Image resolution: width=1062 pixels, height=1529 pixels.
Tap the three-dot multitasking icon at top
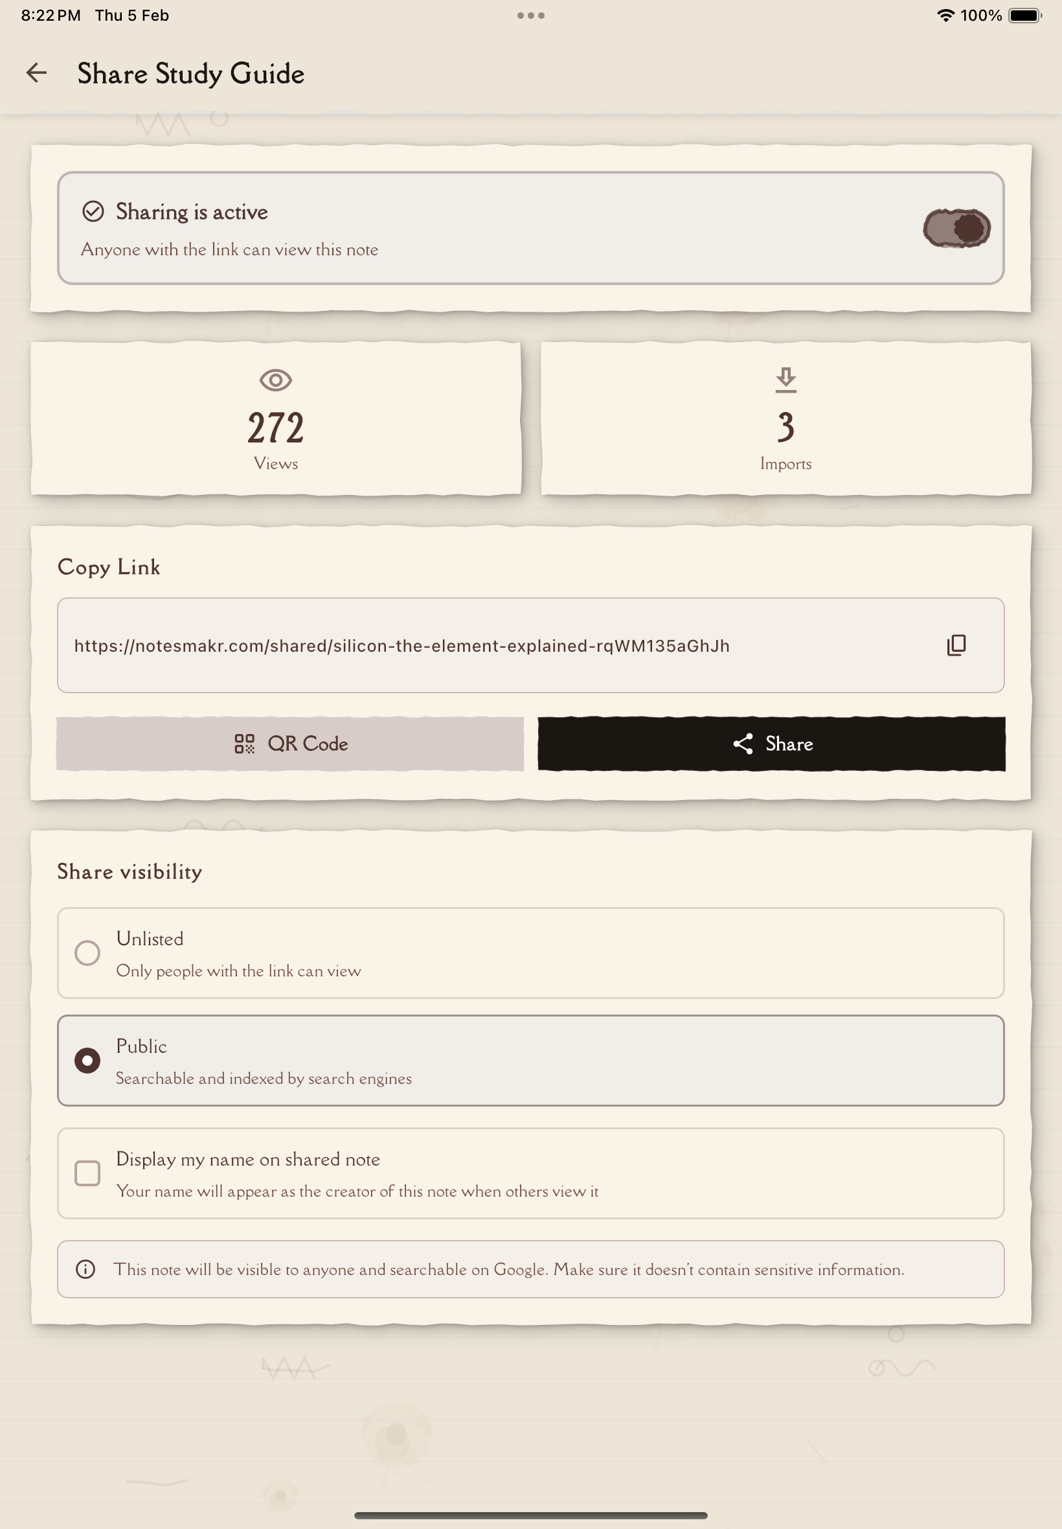(530, 16)
